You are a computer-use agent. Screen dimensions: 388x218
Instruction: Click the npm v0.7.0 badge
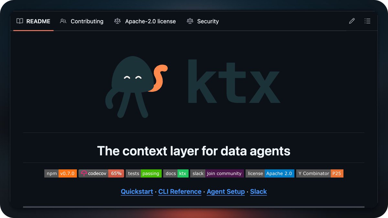pyautogui.click(x=60, y=173)
